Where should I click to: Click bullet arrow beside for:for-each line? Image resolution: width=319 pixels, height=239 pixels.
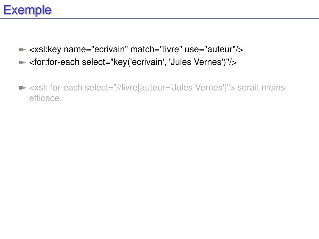(x=22, y=62)
